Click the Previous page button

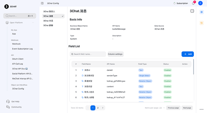(x=173, y=108)
